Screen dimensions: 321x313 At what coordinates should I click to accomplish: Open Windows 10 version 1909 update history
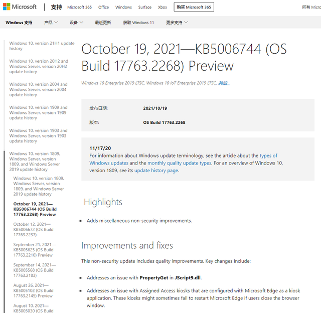pos(38,112)
